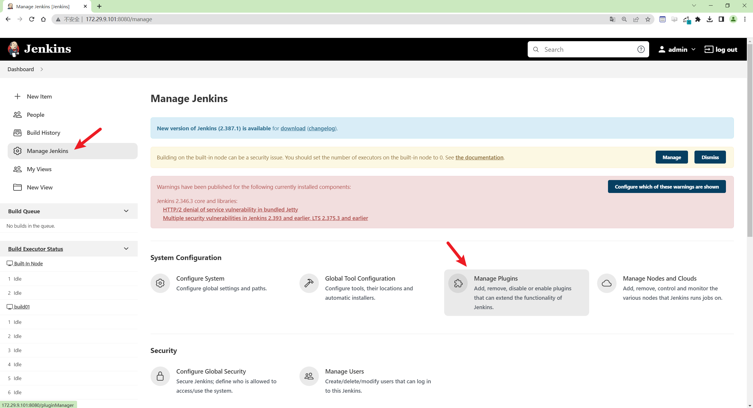
Task: Open the Chrome three-dot menu
Action: pyautogui.click(x=745, y=19)
